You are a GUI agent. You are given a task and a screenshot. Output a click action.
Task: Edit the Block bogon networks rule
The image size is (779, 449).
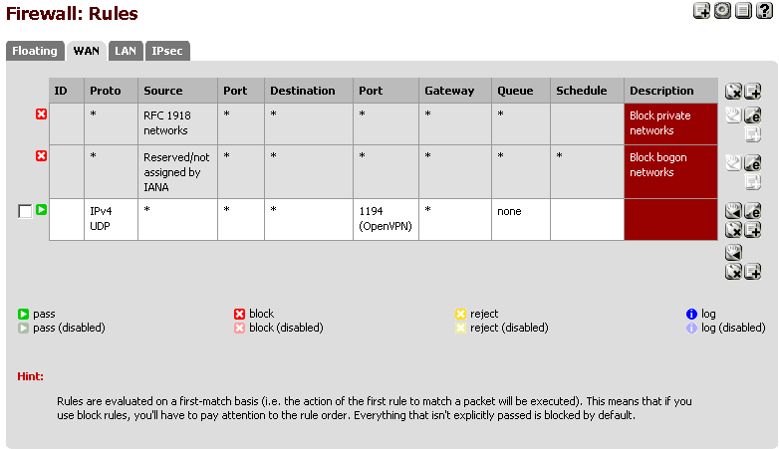pyautogui.click(x=753, y=163)
